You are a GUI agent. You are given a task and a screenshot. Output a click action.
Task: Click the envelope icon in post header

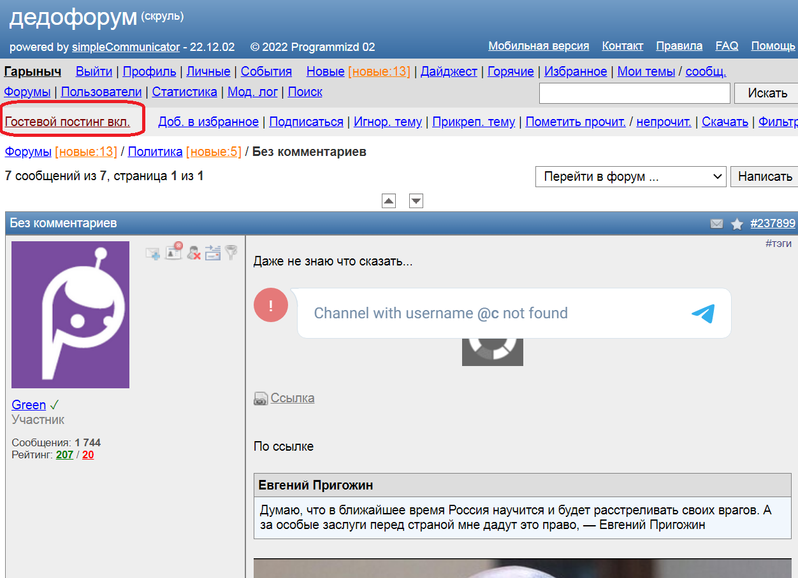[x=716, y=223]
